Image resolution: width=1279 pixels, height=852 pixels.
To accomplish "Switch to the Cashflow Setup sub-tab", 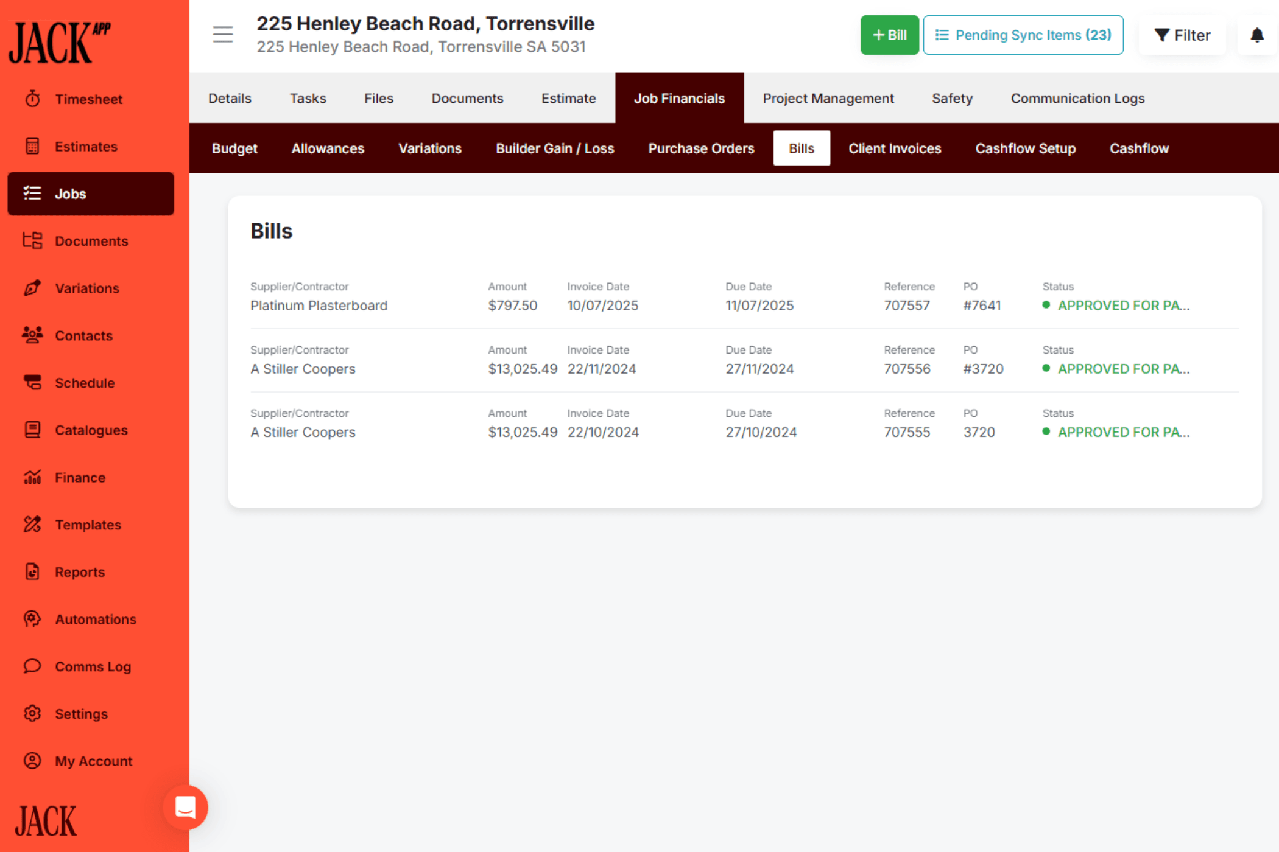I will (1026, 148).
